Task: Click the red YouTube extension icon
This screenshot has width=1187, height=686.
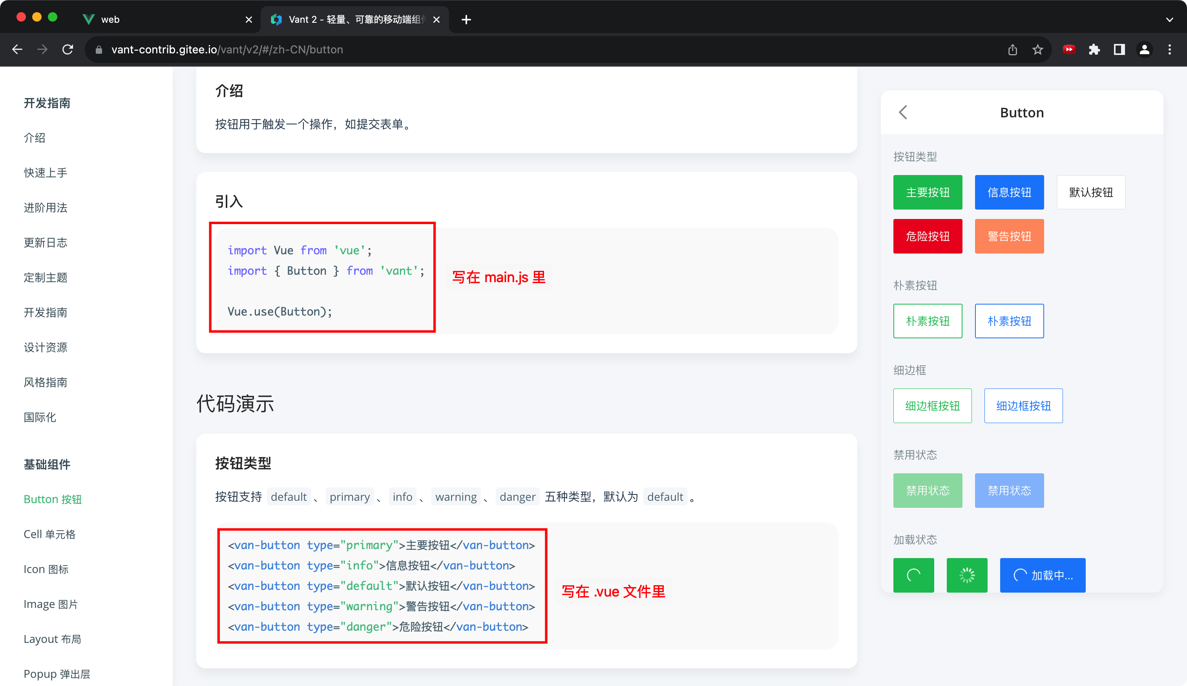Action: [1069, 49]
